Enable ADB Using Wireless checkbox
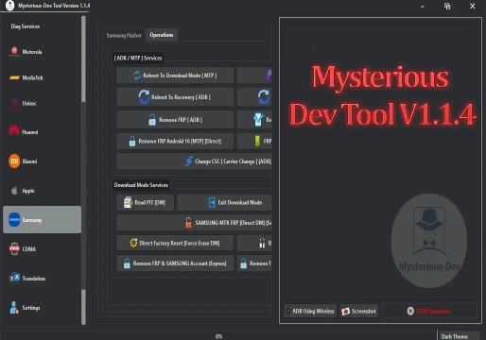 (287, 311)
